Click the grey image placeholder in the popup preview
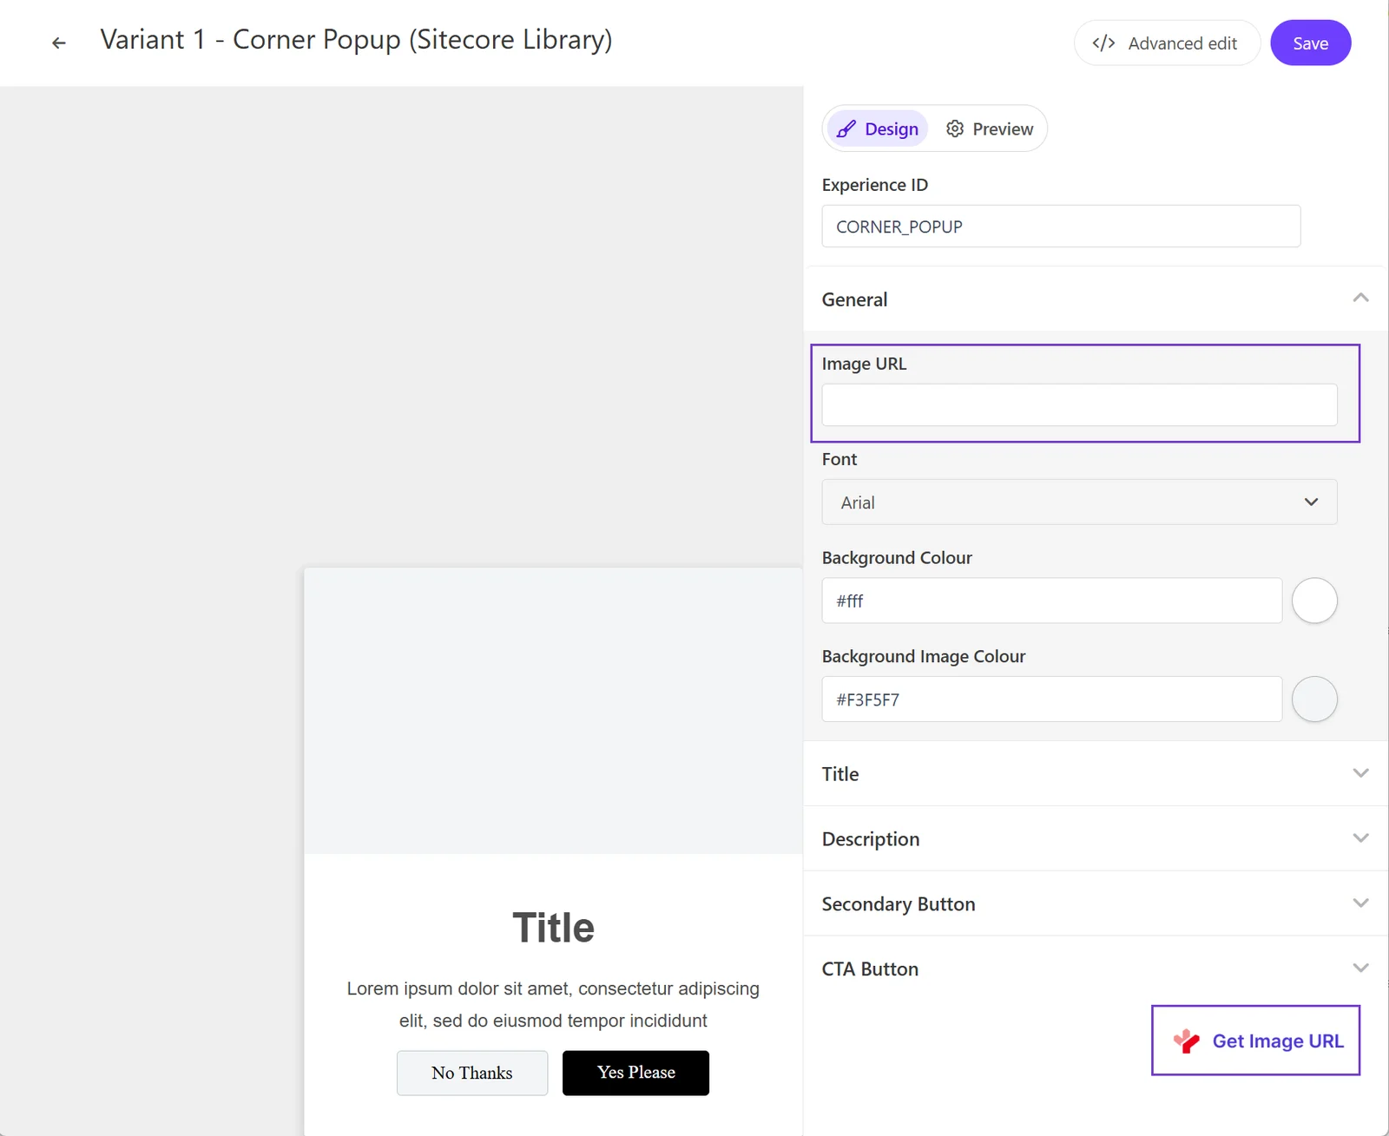Viewport: 1389px width, 1136px height. click(x=553, y=711)
